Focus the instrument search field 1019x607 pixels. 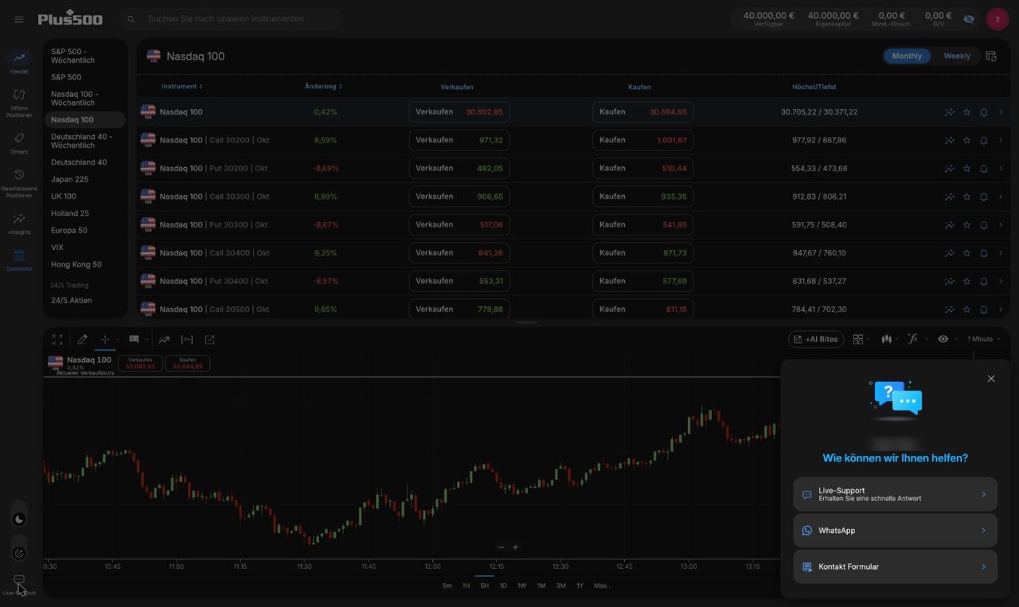pyautogui.click(x=231, y=19)
